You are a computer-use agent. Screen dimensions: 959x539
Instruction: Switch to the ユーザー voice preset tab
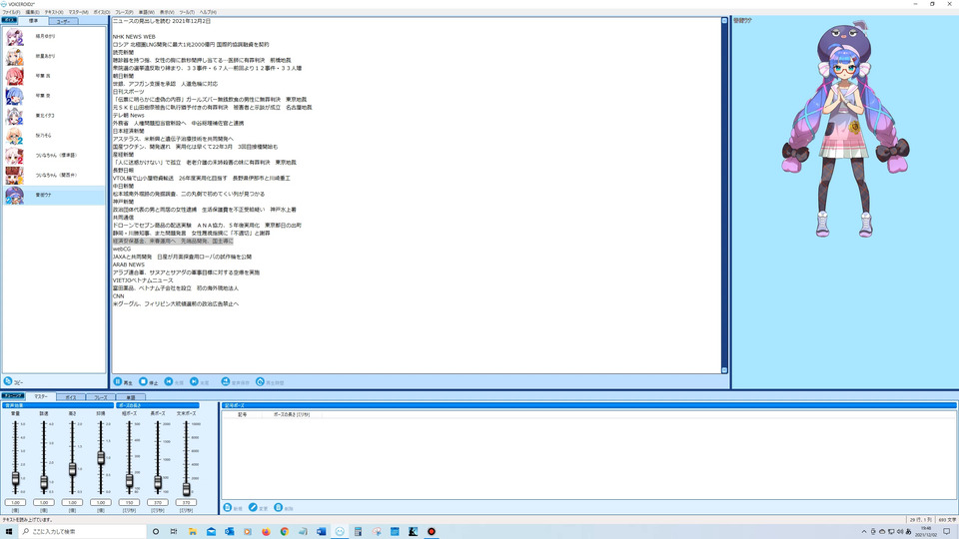tap(63, 21)
